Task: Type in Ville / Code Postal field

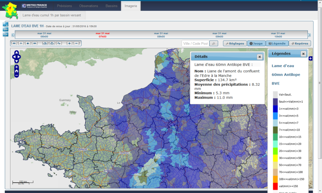Action: tap(195, 43)
